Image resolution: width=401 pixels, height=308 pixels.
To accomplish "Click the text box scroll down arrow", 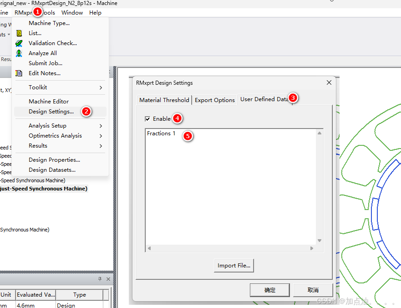I will tap(320, 241).
